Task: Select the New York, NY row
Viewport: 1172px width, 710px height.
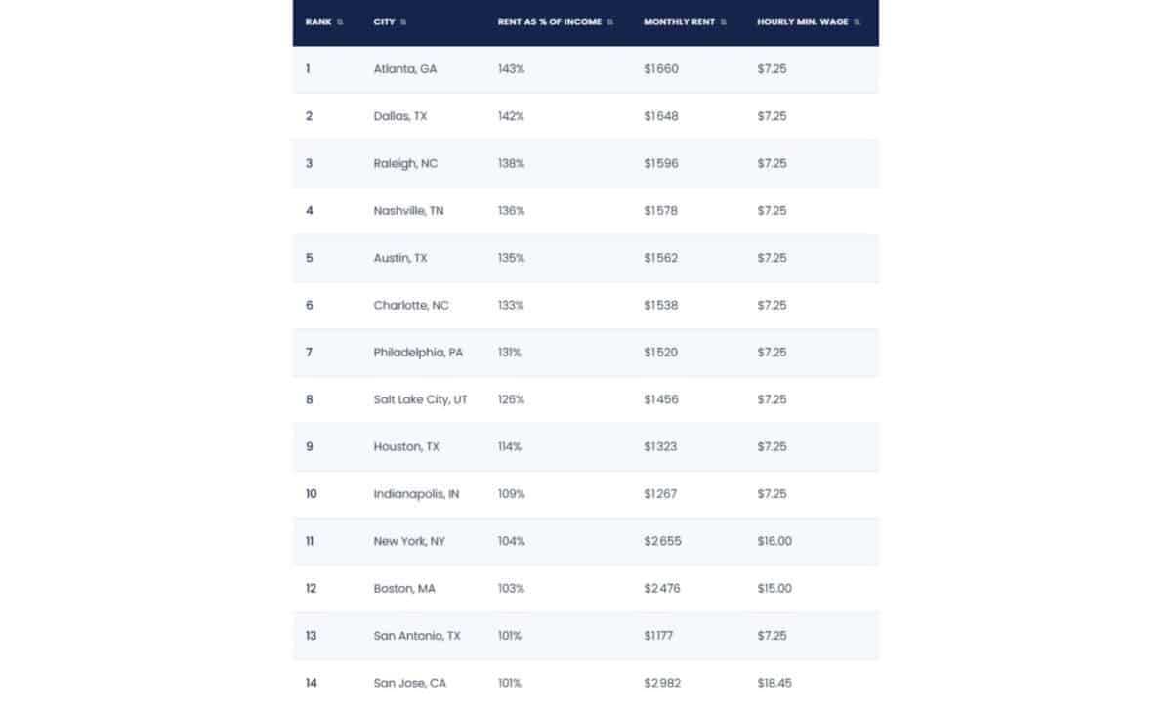Action: tap(586, 541)
